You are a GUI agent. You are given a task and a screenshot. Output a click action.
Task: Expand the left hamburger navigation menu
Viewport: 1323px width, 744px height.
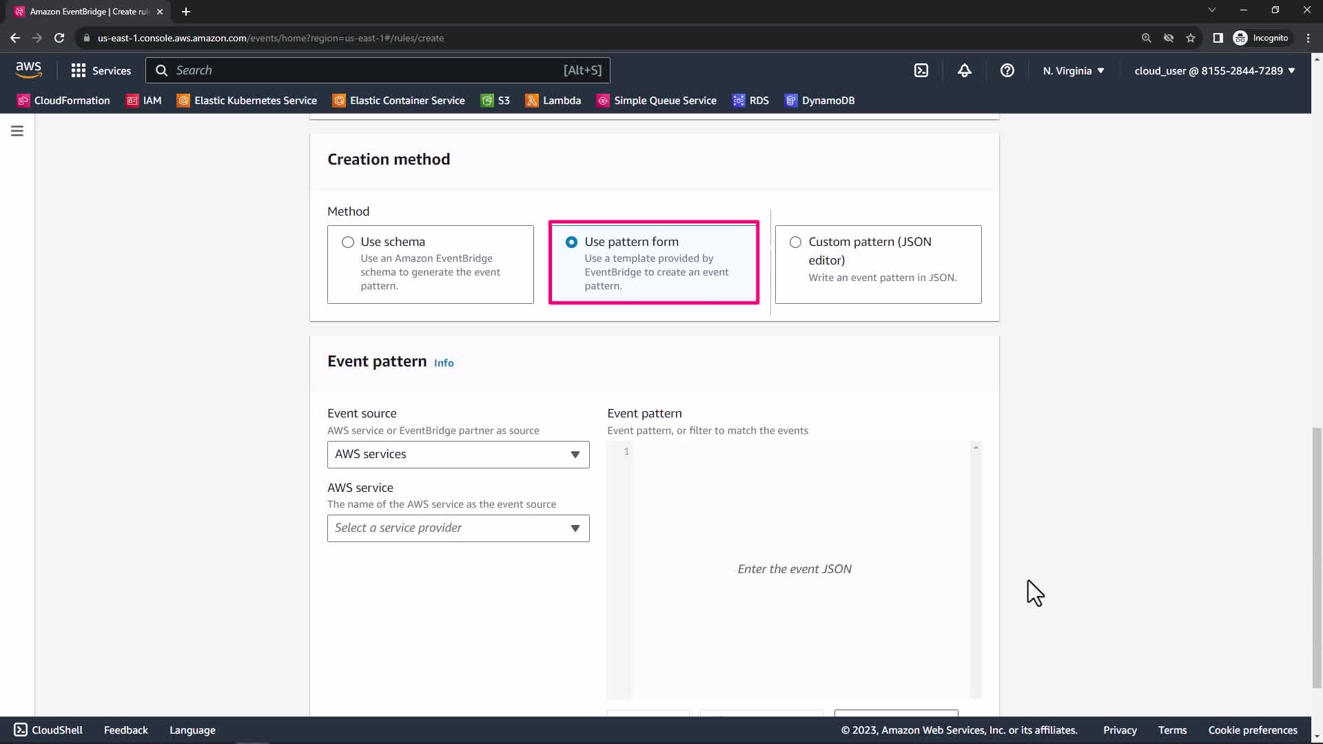pos(17,131)
